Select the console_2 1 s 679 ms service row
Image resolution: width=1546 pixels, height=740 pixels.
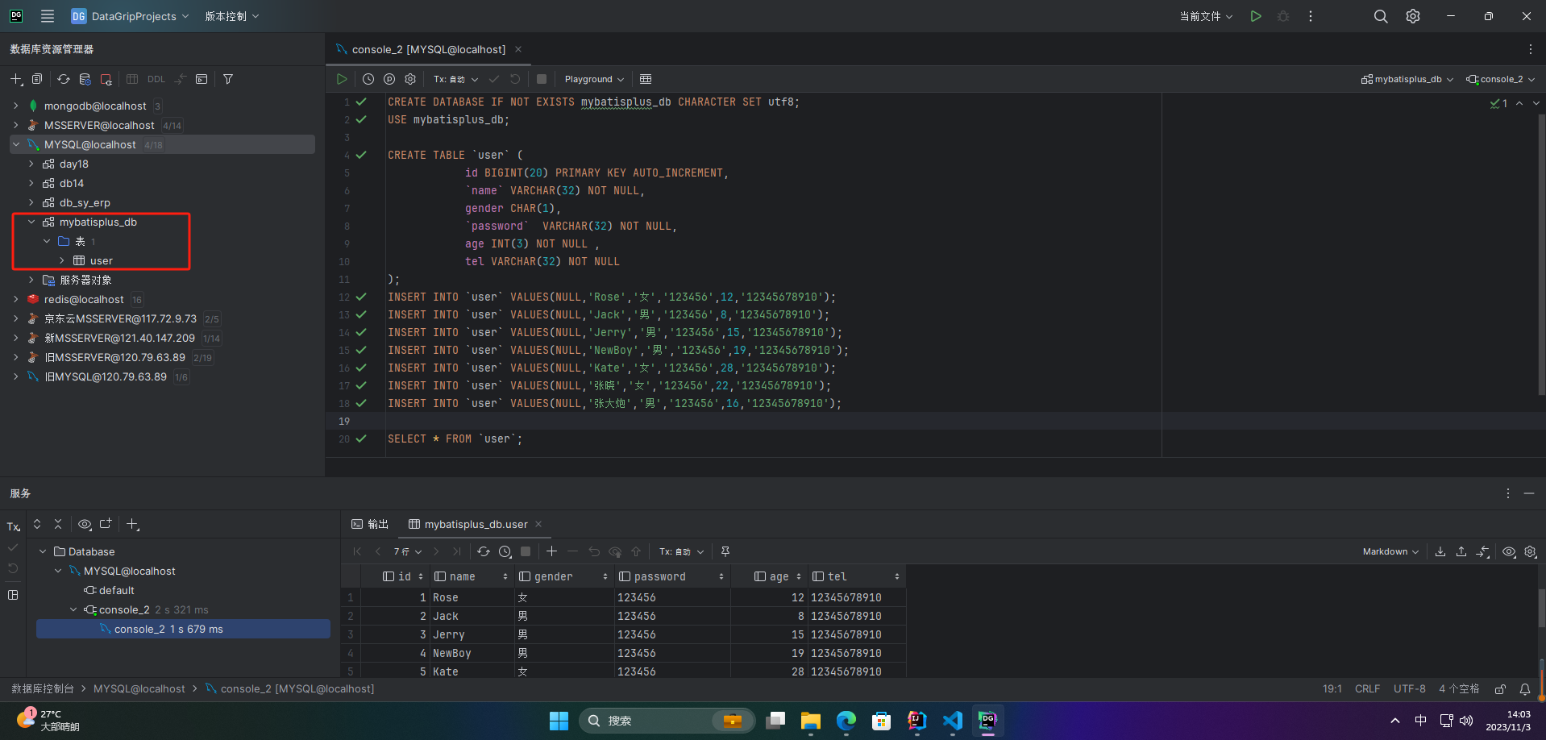click(x=183, y=629)
